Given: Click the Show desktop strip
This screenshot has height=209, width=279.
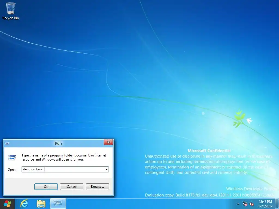Looking at the screenshot, I should (278, 204).
